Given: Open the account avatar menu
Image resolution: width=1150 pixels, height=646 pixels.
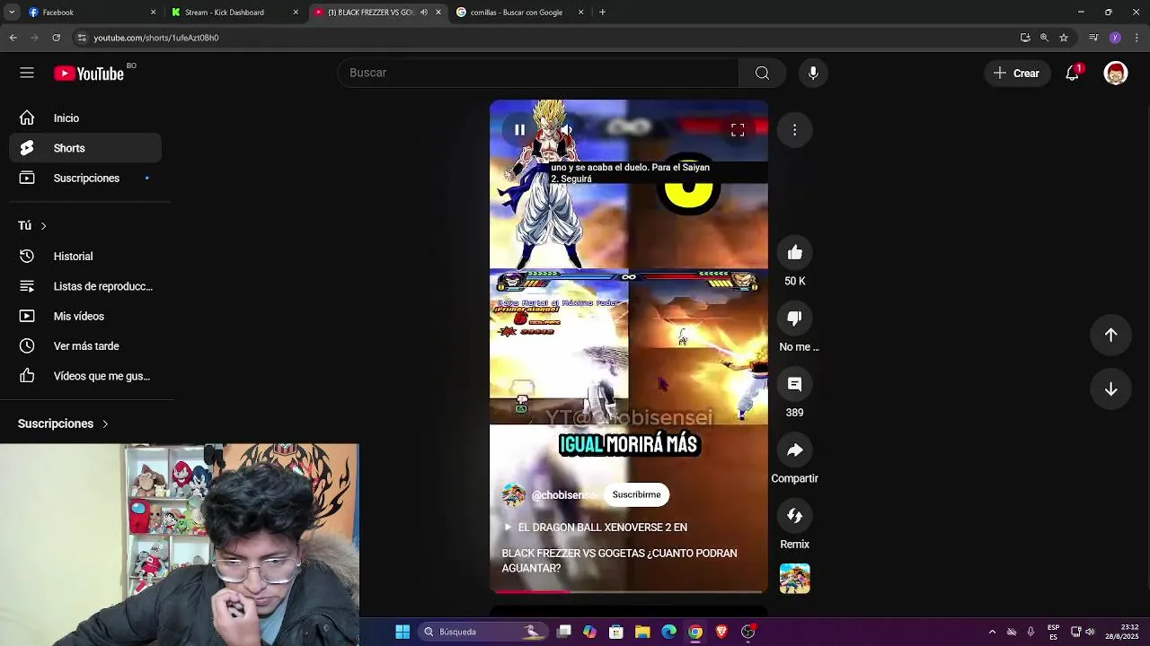Looking at the screenshot, I should tap(1116, 74).
